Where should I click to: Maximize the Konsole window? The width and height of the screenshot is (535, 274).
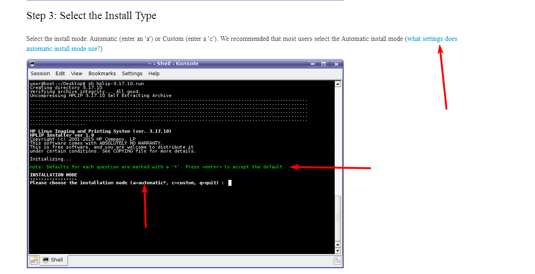tap(323, 64)
